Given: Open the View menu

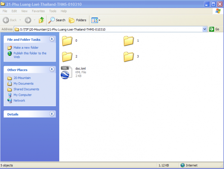Looking at the screenshot, I should 24,11.
